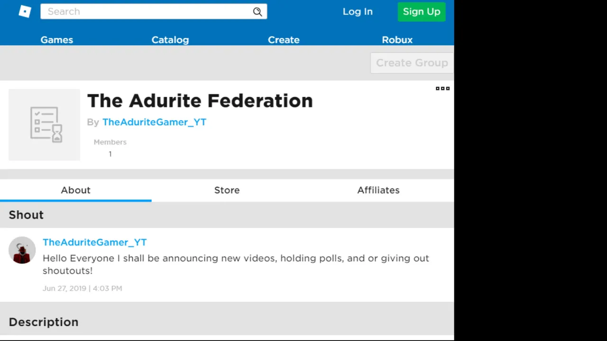Open the Create menu item
The image size is (607, 341).
pos(284,40)
